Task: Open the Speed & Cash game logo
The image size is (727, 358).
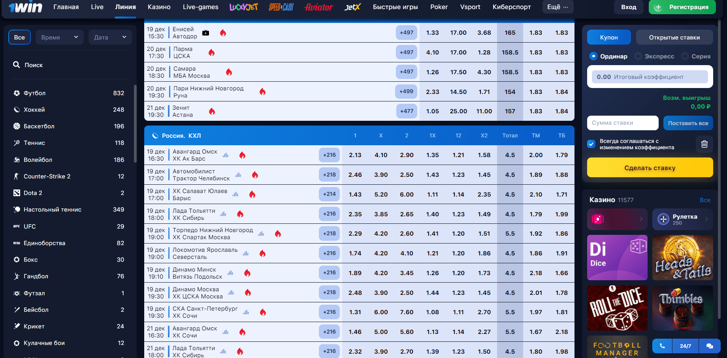Action: [x=281, y=7]
